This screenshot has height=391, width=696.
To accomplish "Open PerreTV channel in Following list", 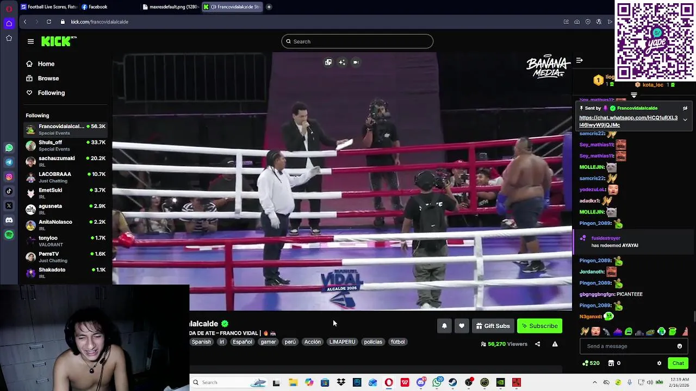I will 66,257.
